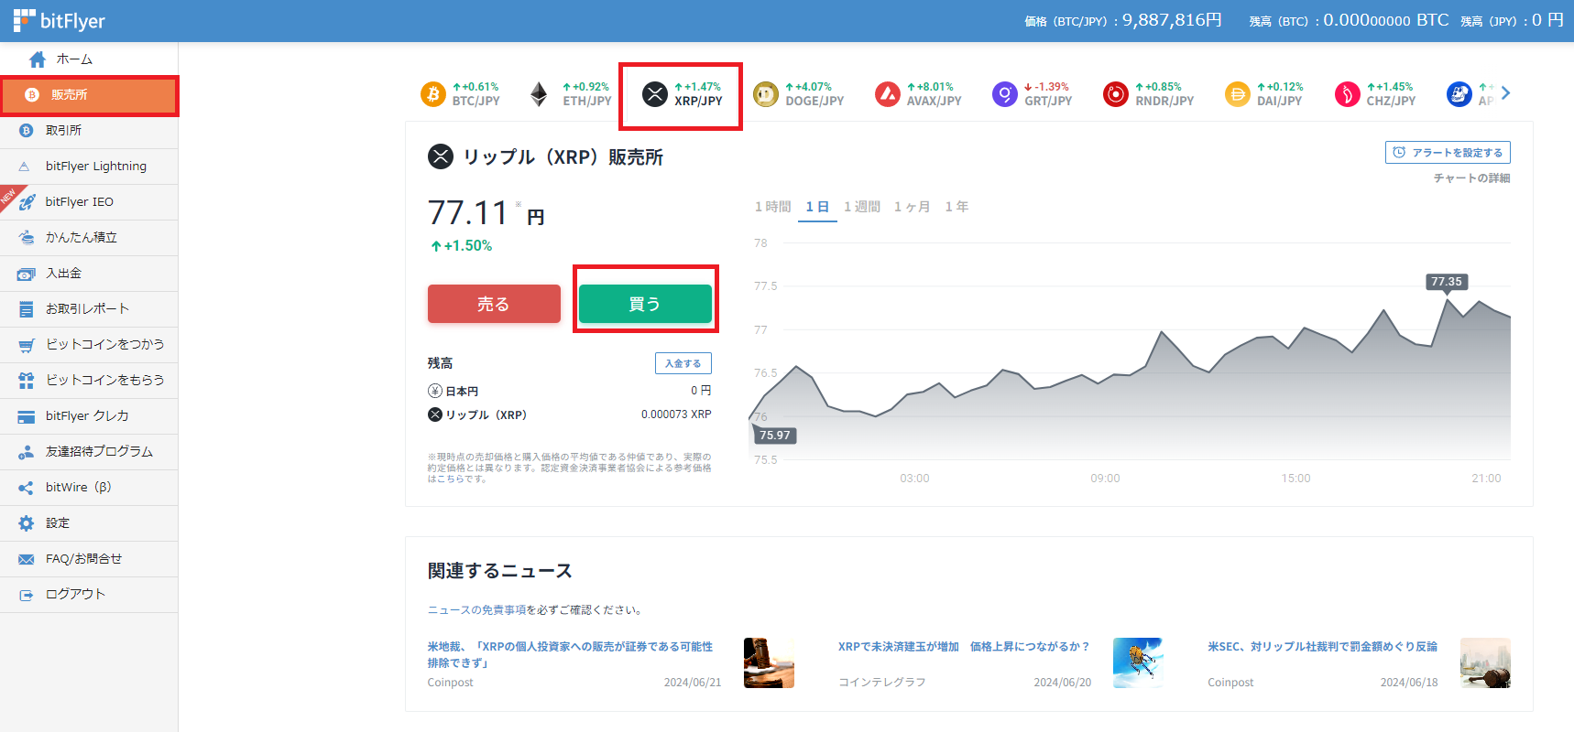
Task: Open bitFlyer Lightning menu item
Action: pos(89,167)
